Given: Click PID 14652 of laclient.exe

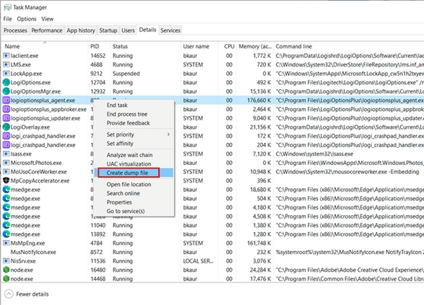Looking at the screenshot, I should click(x=98, y=55).
